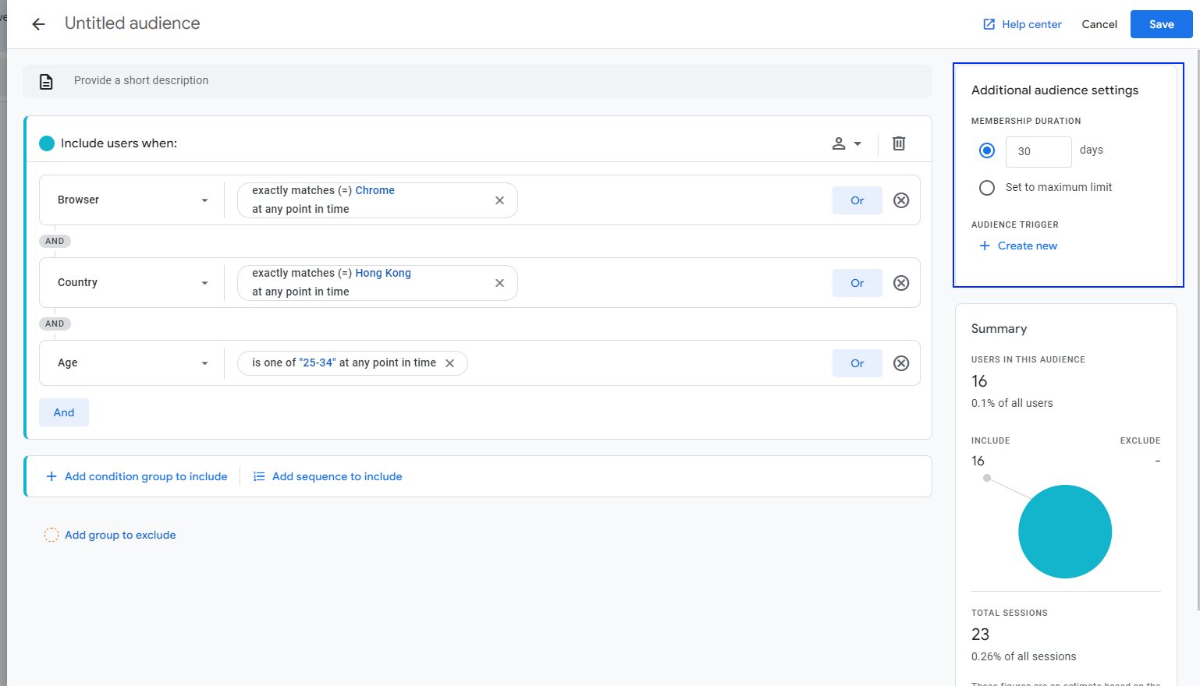Click Or button in Country row
The height and width of the screenshot is (686, 1200).
tap(857, 283)
